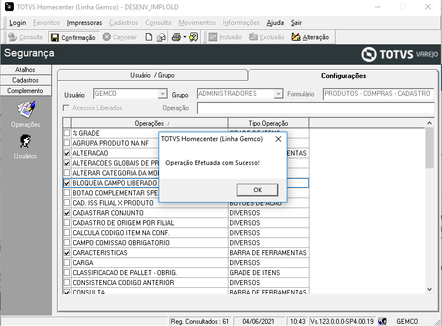Sort by the Operações column header

coord(149,123)
